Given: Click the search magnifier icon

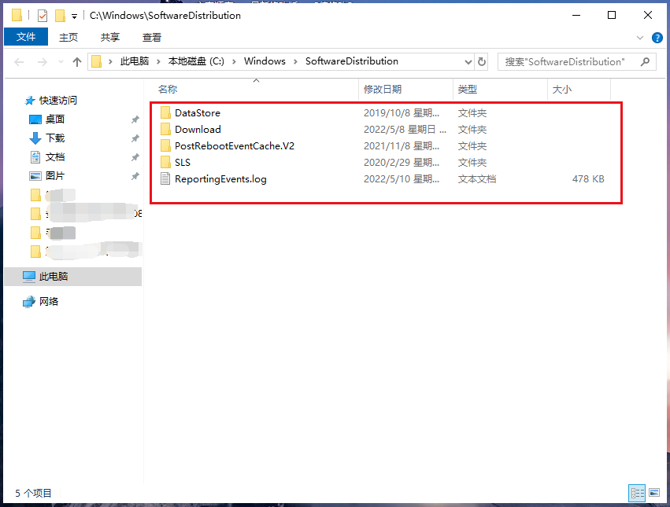Looking at the screenshot, I should (645, 61).
